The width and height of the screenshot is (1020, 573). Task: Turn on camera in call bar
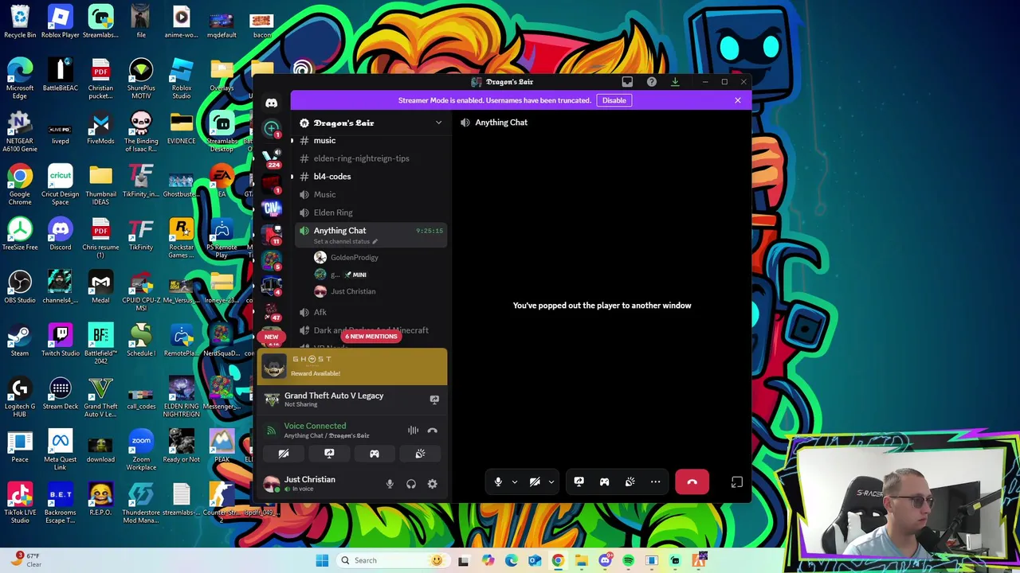535,482
